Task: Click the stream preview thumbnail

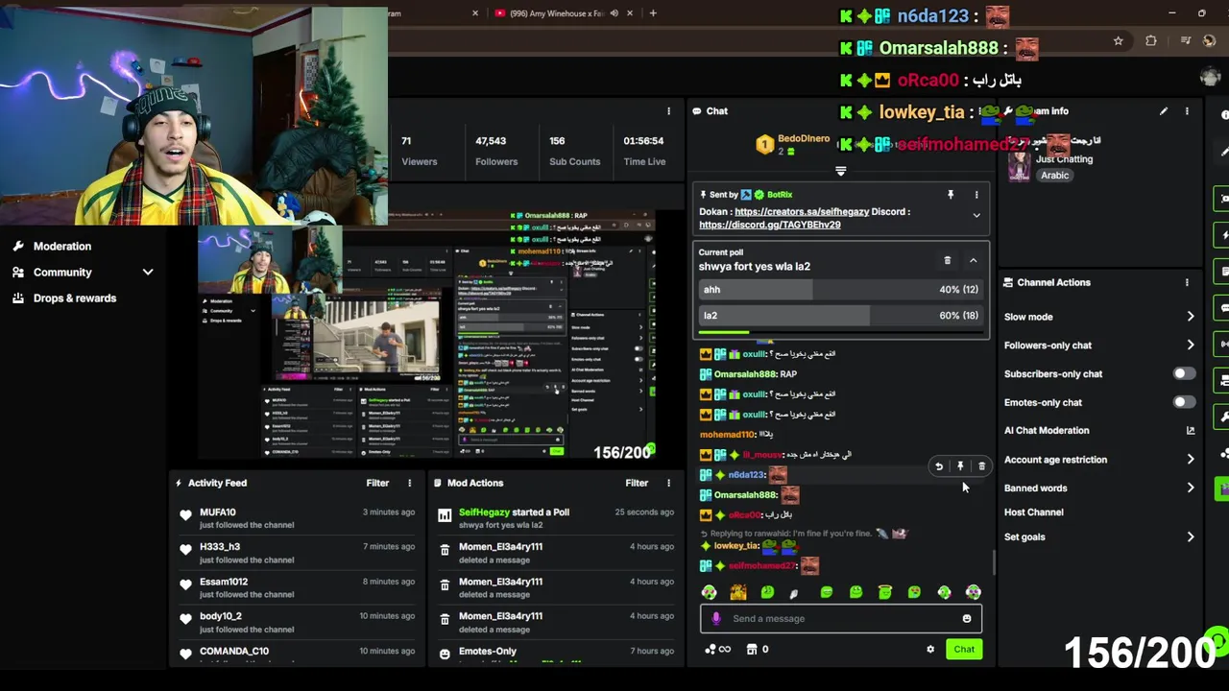Action: [x=425, y=335]
